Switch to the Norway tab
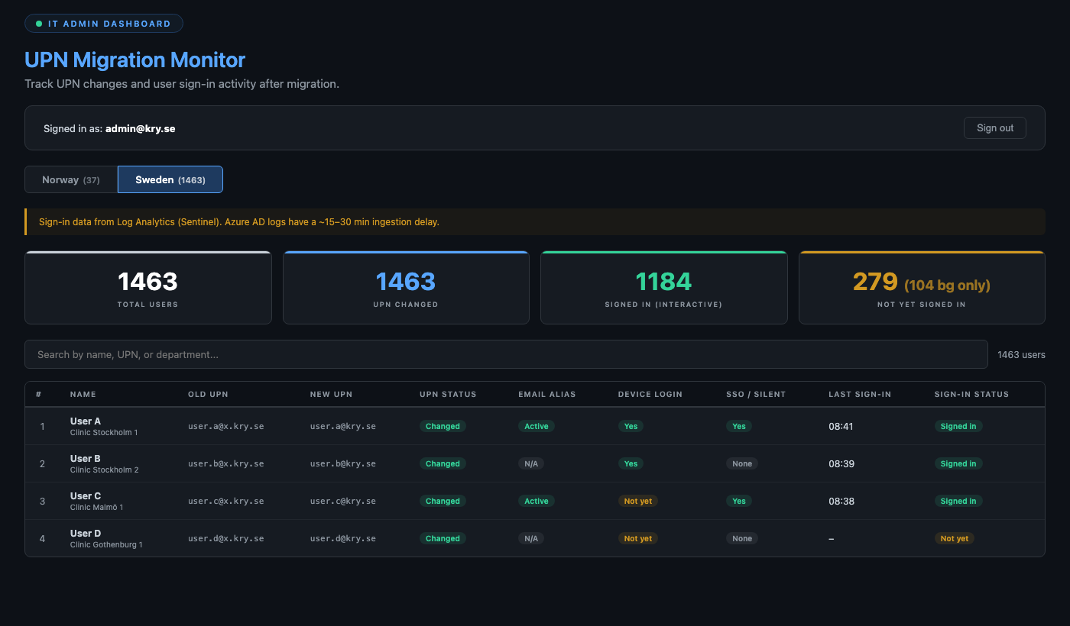 pos(71,179)
